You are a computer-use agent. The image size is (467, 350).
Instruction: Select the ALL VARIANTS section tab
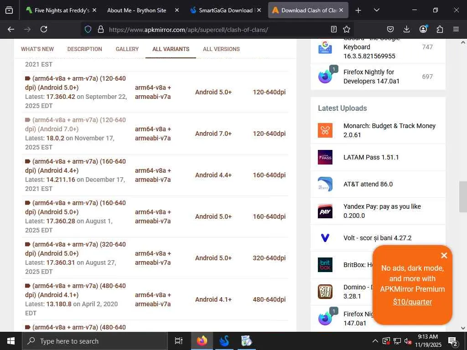click(171, 49)
